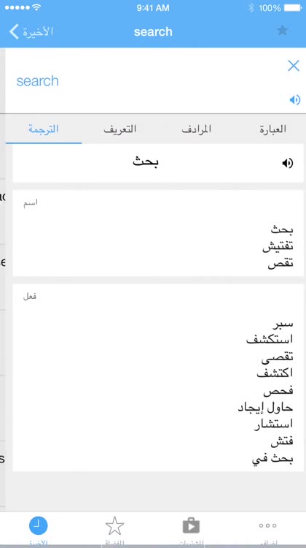Tap the verb translation فحص
Viewport: 306px width, 548px height.
click(278, 390)
